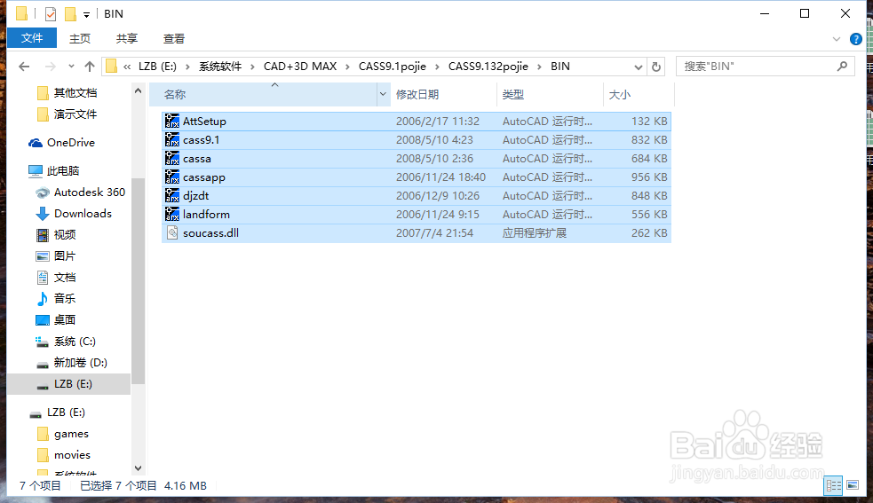Image resolution: width=873 pixels, height=503 pixels.
Task: Click navigation pane scroll down arrow
Action: tap(138, 468)
